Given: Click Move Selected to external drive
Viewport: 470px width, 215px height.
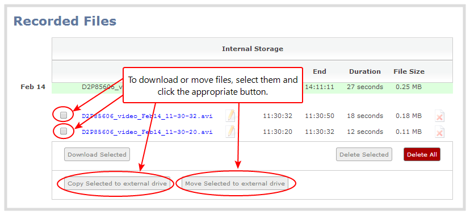Looking at the screenshot, I should [x=235, y=183].
